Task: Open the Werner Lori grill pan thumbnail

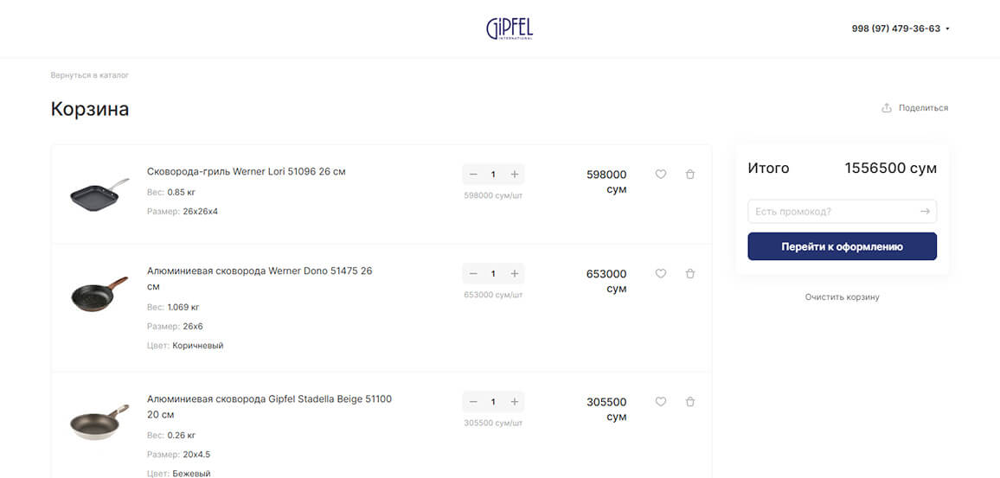Action: tap(99, 194)
